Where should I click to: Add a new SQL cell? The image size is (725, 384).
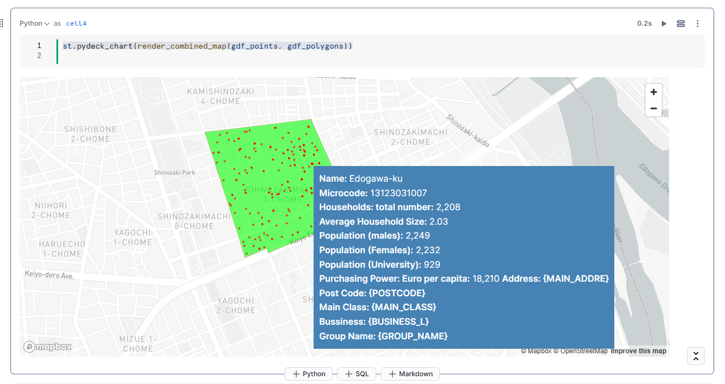coord(357,374)
